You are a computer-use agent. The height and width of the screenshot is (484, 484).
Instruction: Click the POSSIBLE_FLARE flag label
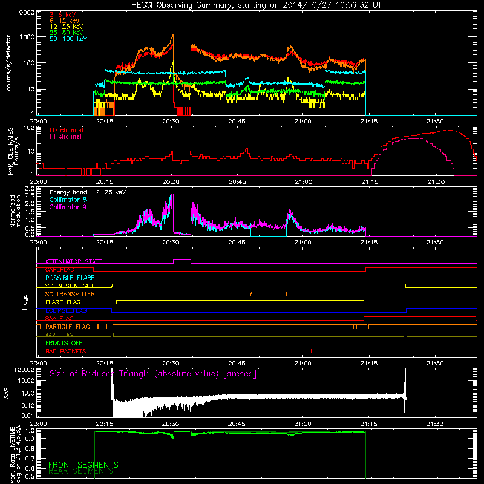70,278
